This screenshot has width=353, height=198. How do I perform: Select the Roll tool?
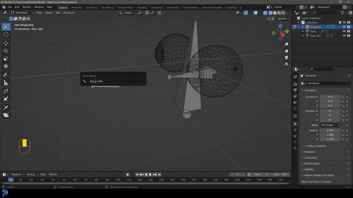[6, 91]
